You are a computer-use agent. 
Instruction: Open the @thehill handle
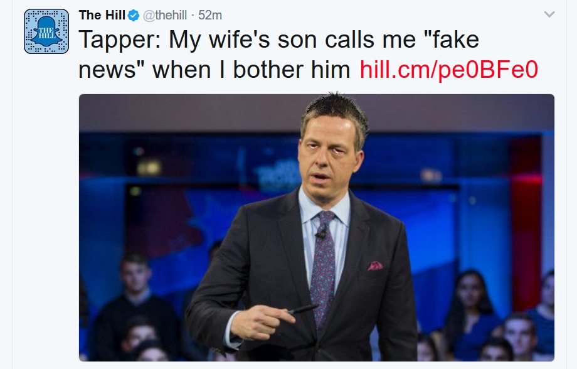click(166, 15)
